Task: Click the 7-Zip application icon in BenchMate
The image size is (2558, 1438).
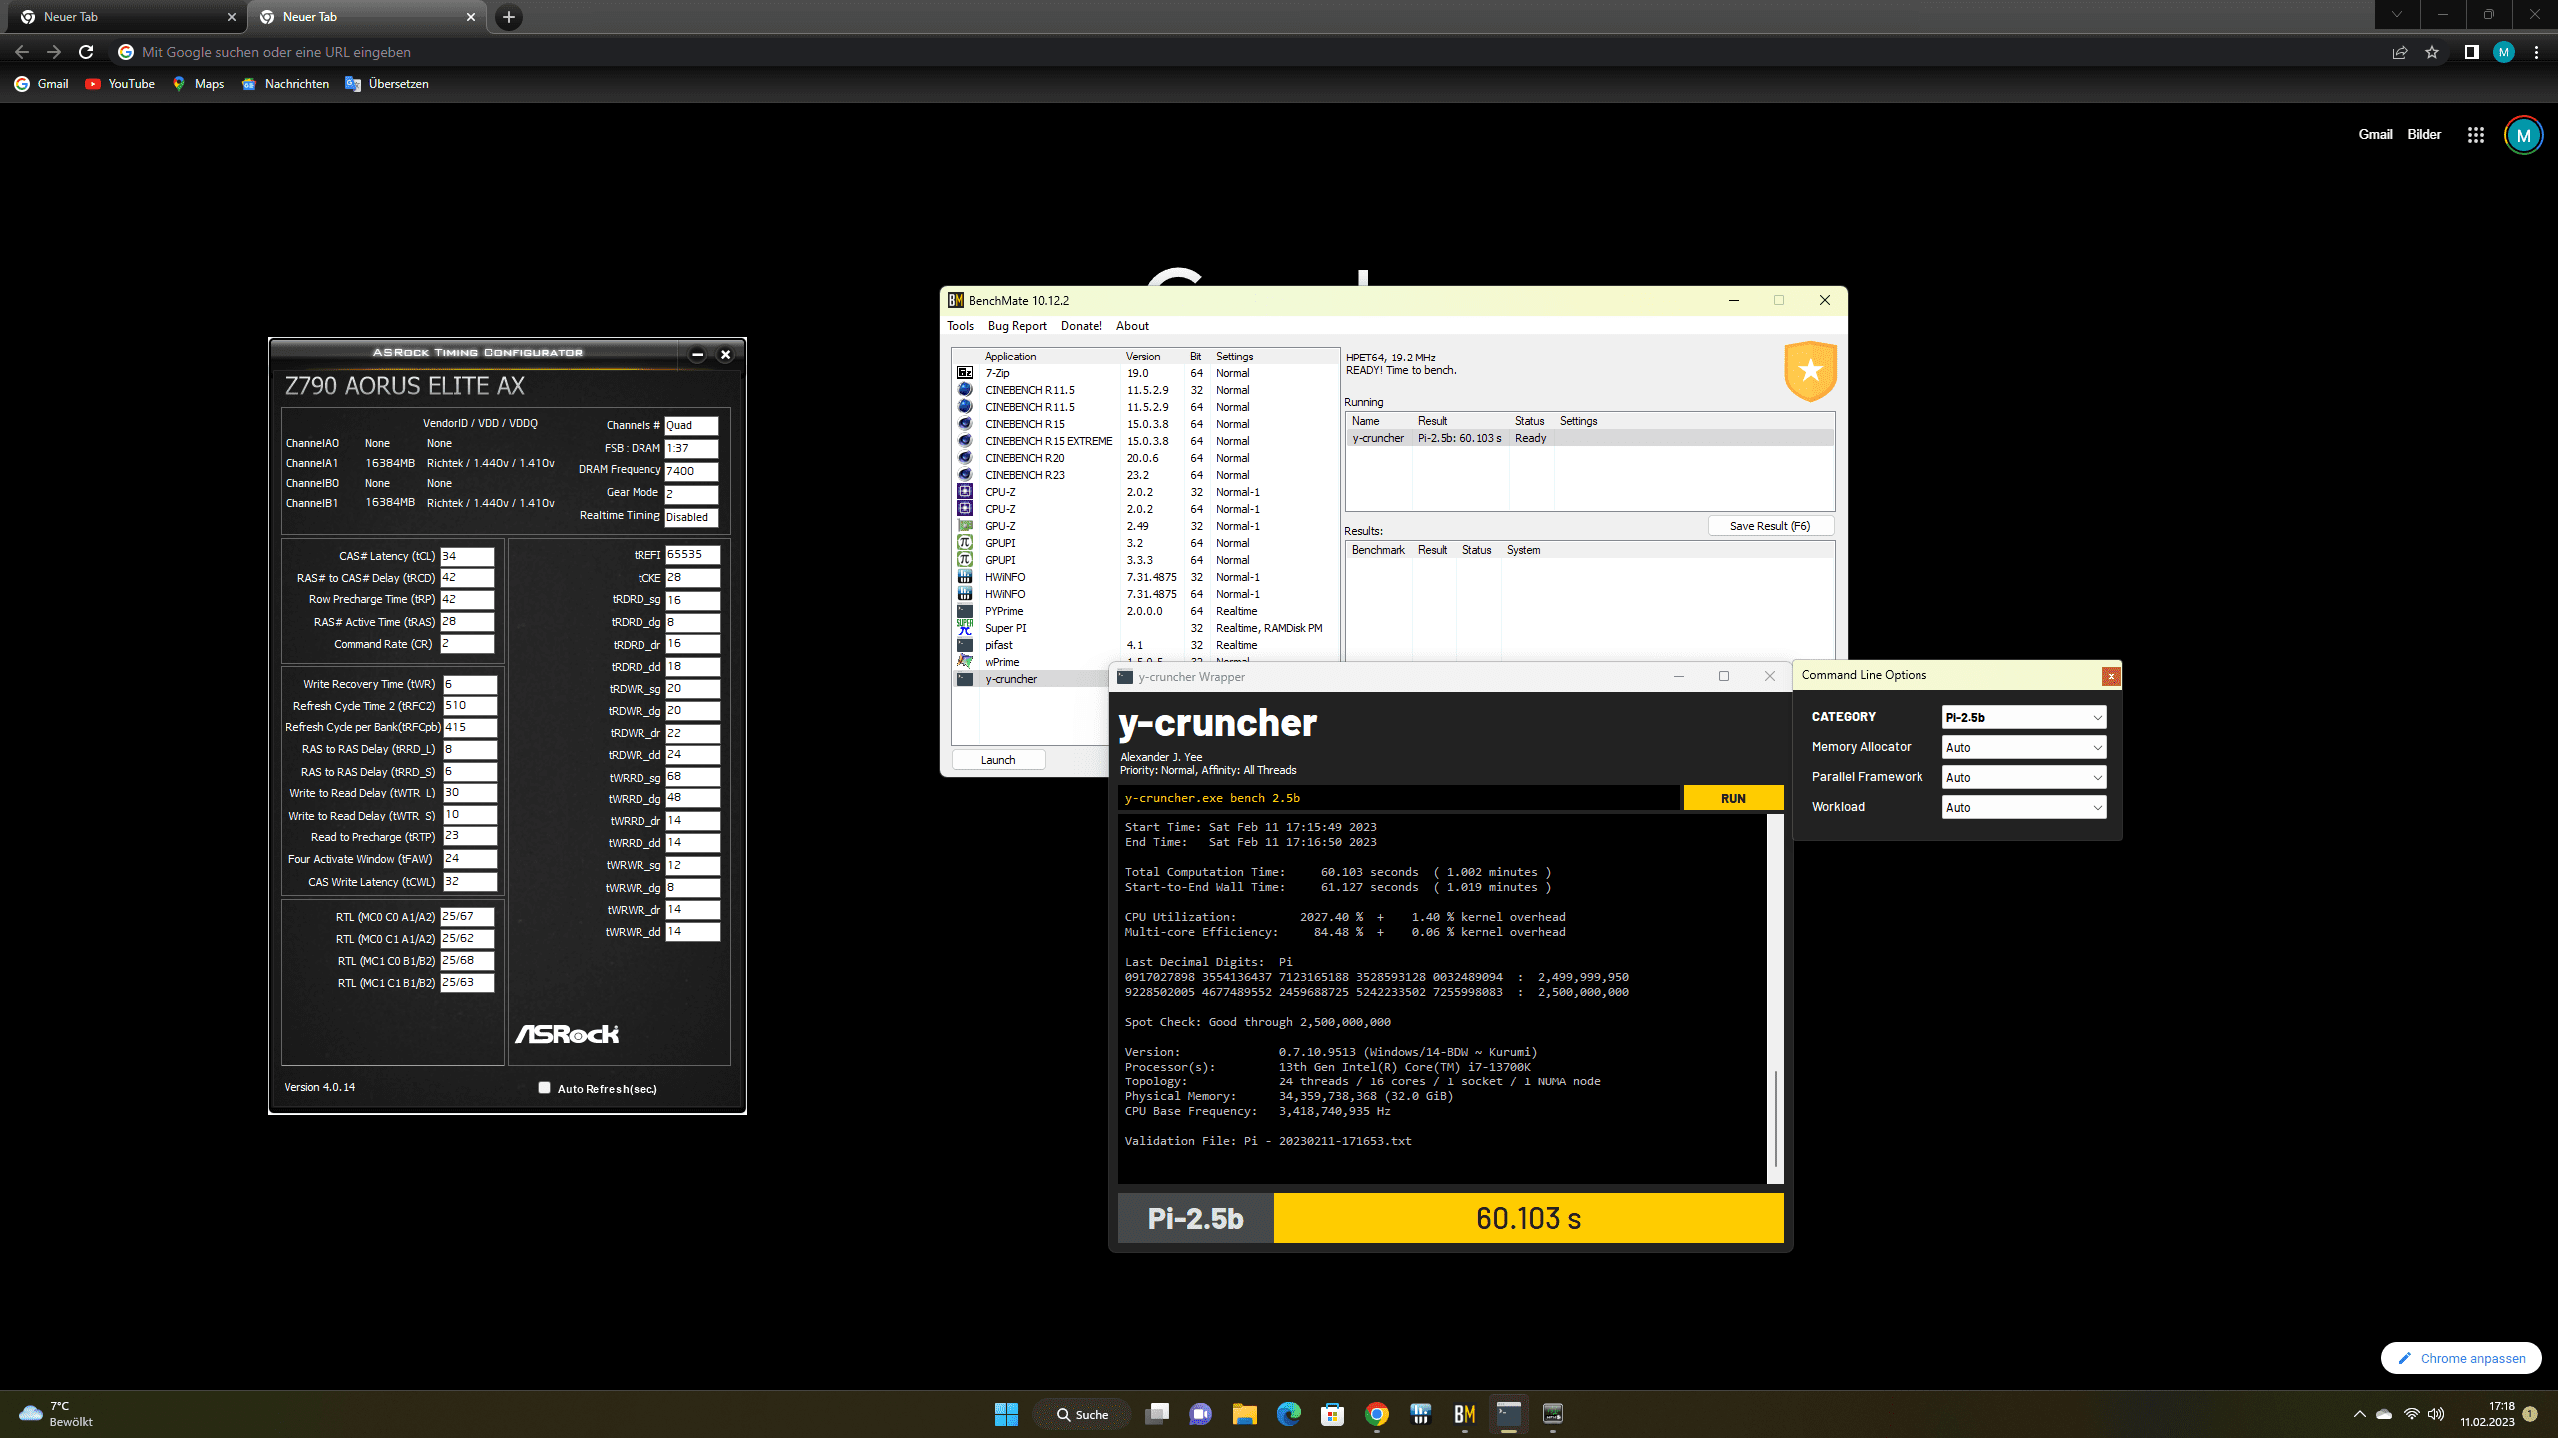Action: (965, 373)
